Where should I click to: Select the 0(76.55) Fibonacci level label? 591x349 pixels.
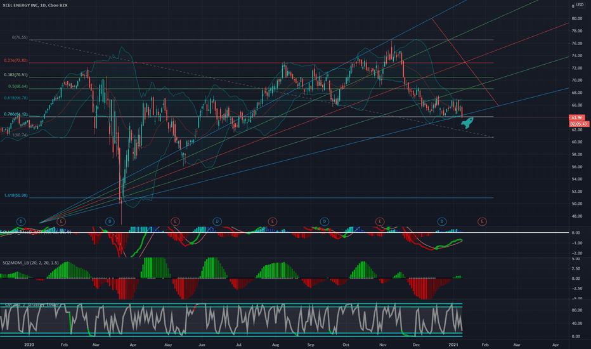click(20, 37)
